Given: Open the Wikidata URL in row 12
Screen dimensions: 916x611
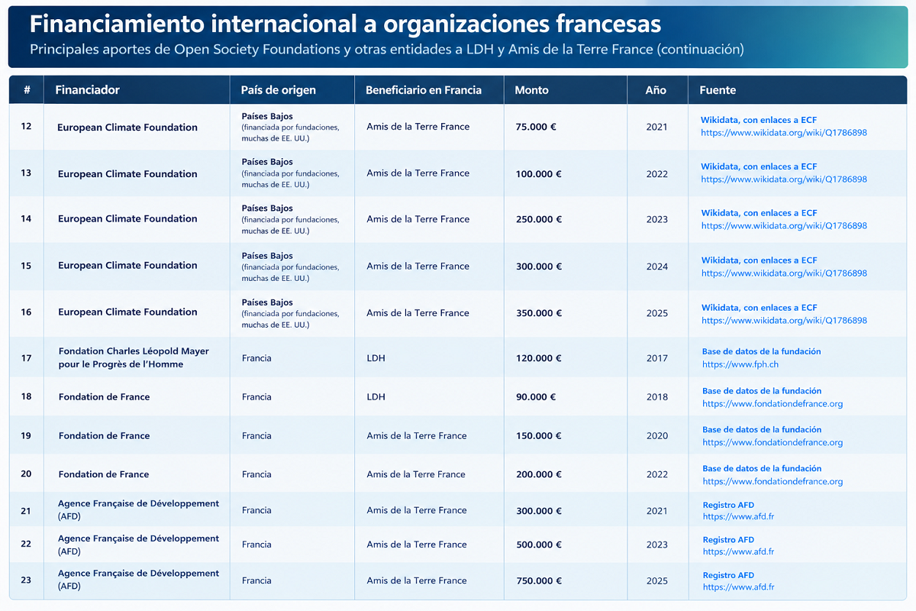Looking at the screenshot, I should [784, 133].
